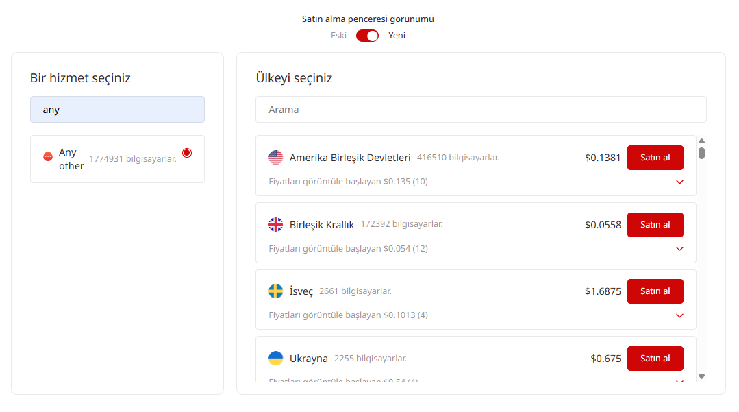The width and height of the screenshot is (739, 412).
Task: Click the United States flag icon
Action: point(276,157)
